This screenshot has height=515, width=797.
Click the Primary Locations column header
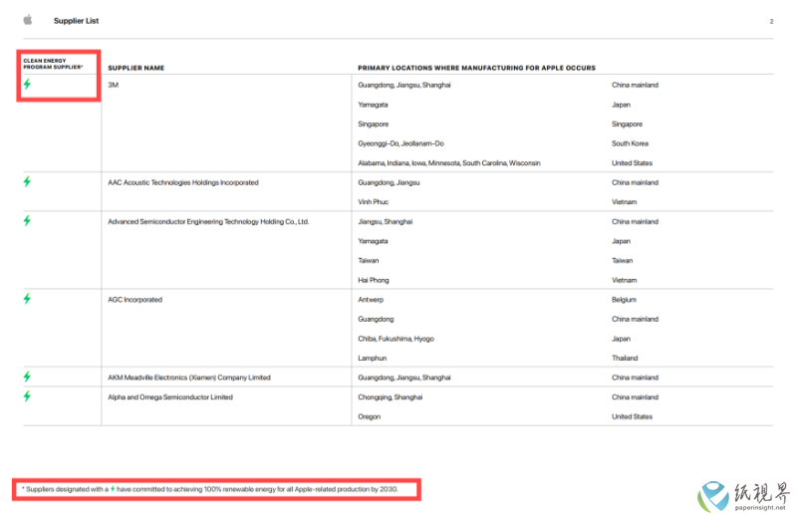[476, 68]
